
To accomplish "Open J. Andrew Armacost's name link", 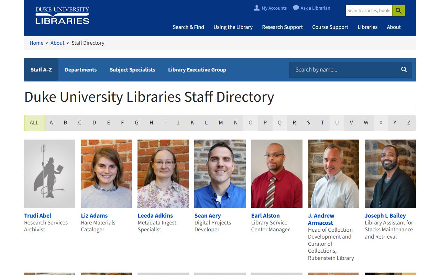I will click(x=321, y=219).
